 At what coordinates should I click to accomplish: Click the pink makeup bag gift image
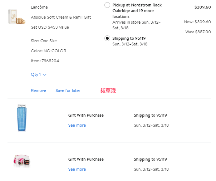tap(22, 161)
